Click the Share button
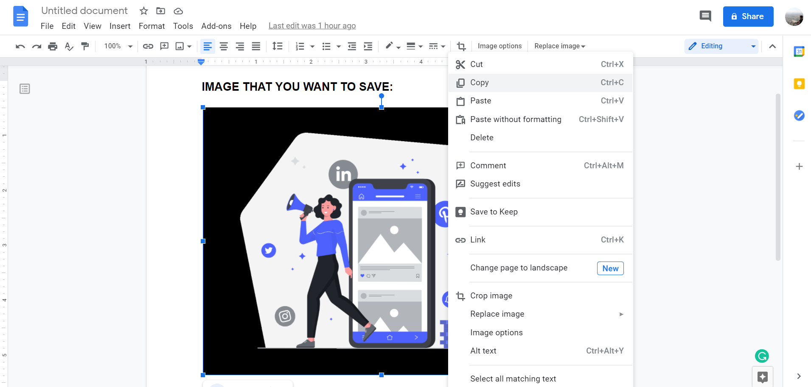The image size is (811, 387). click(x=748, y=17)
